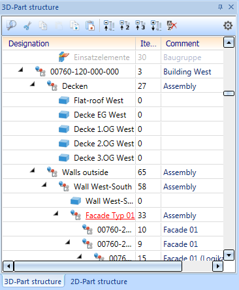Screen dimensions: 239x290
Task: Expand structure to level 2 icon
Action: click(125, 25)
